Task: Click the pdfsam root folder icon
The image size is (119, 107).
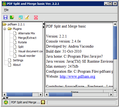Action: pos(5,24)
